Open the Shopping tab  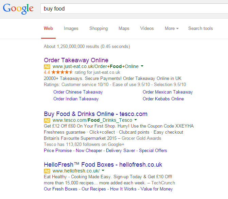[x=99, y=28]
